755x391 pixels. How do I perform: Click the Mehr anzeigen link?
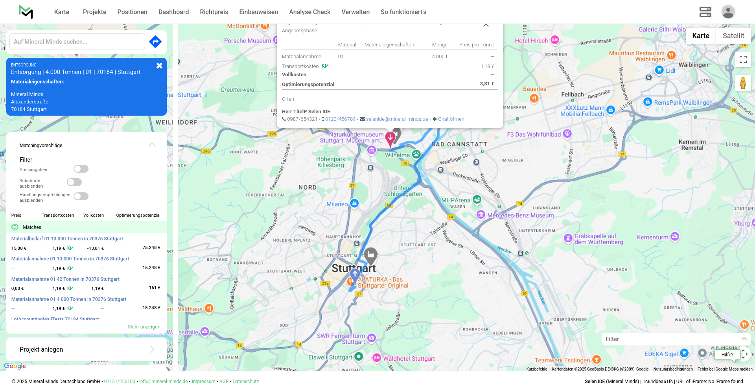[x=144, y=327]
